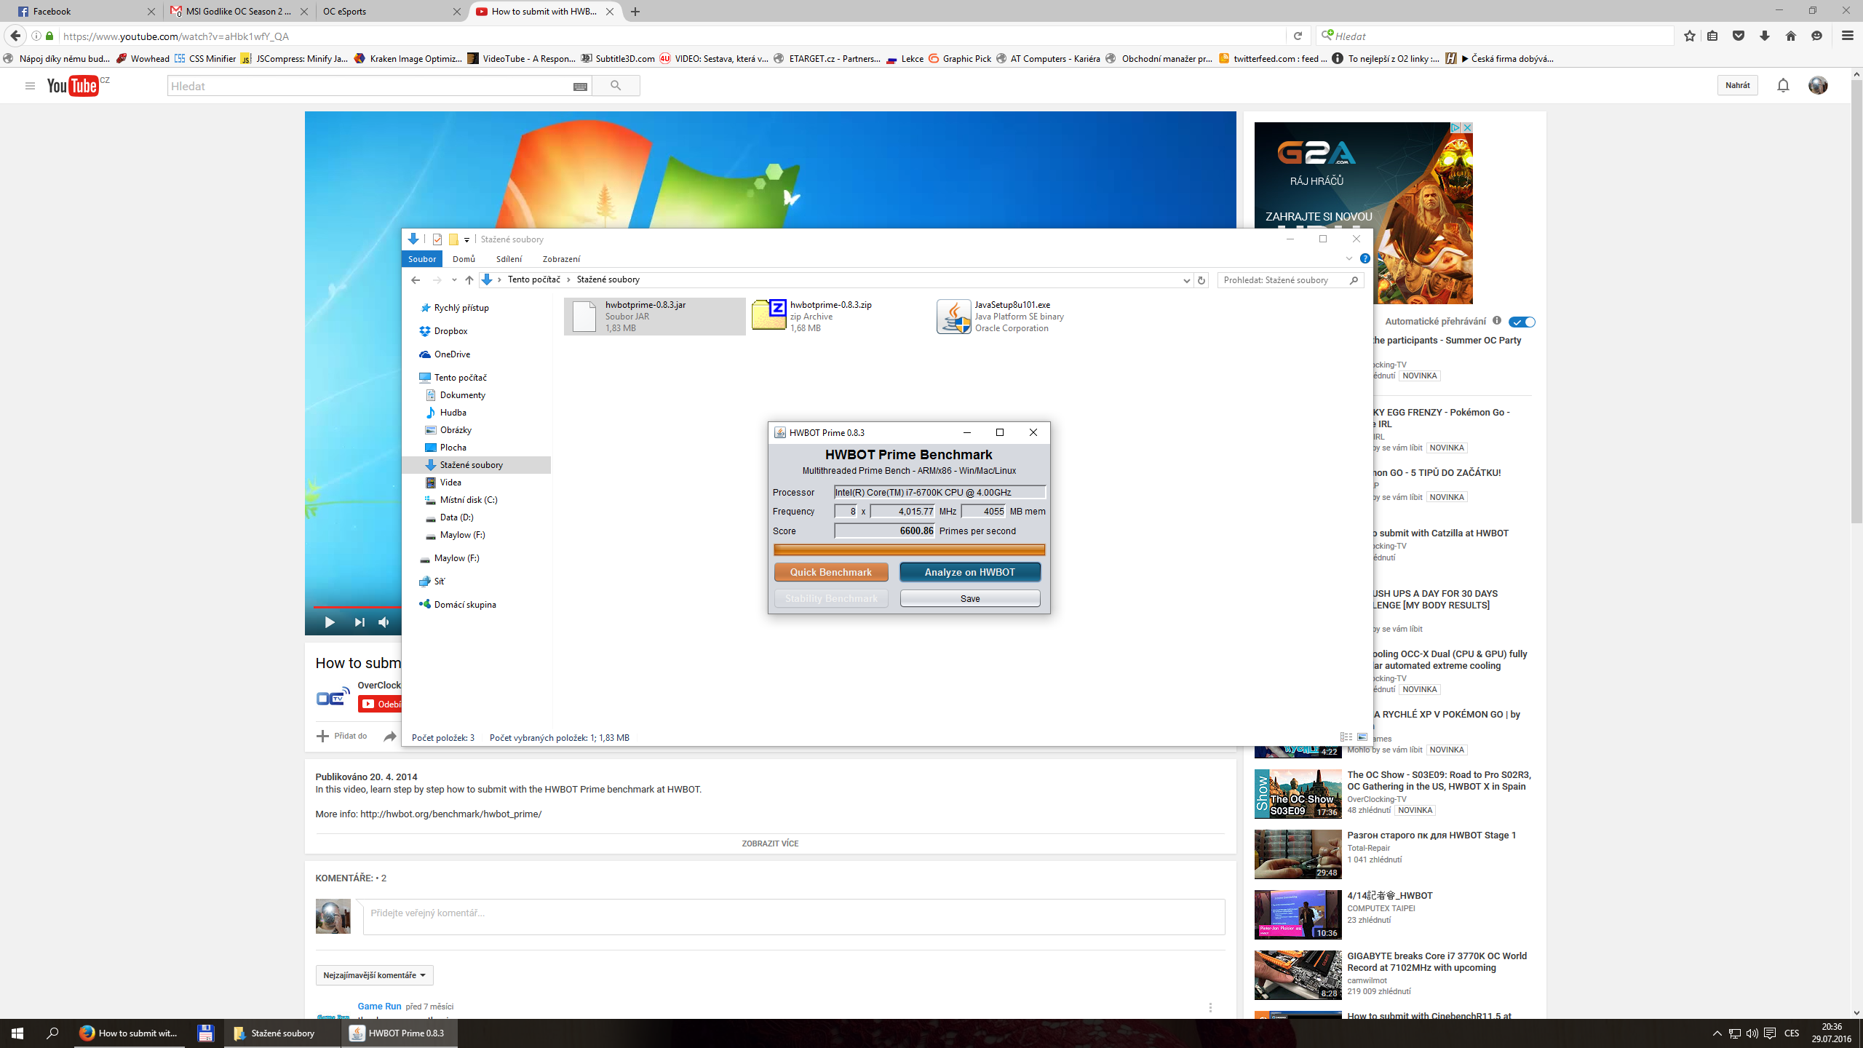Viewport: 1863px width, 1048px height.
Task: Expand Explorer quick access toolbar dropdown
Action: (467, 240)
